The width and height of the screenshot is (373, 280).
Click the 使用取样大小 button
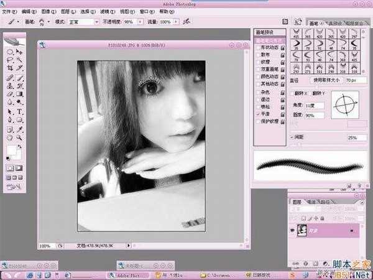pyautogui.click(x=326, y=81)
